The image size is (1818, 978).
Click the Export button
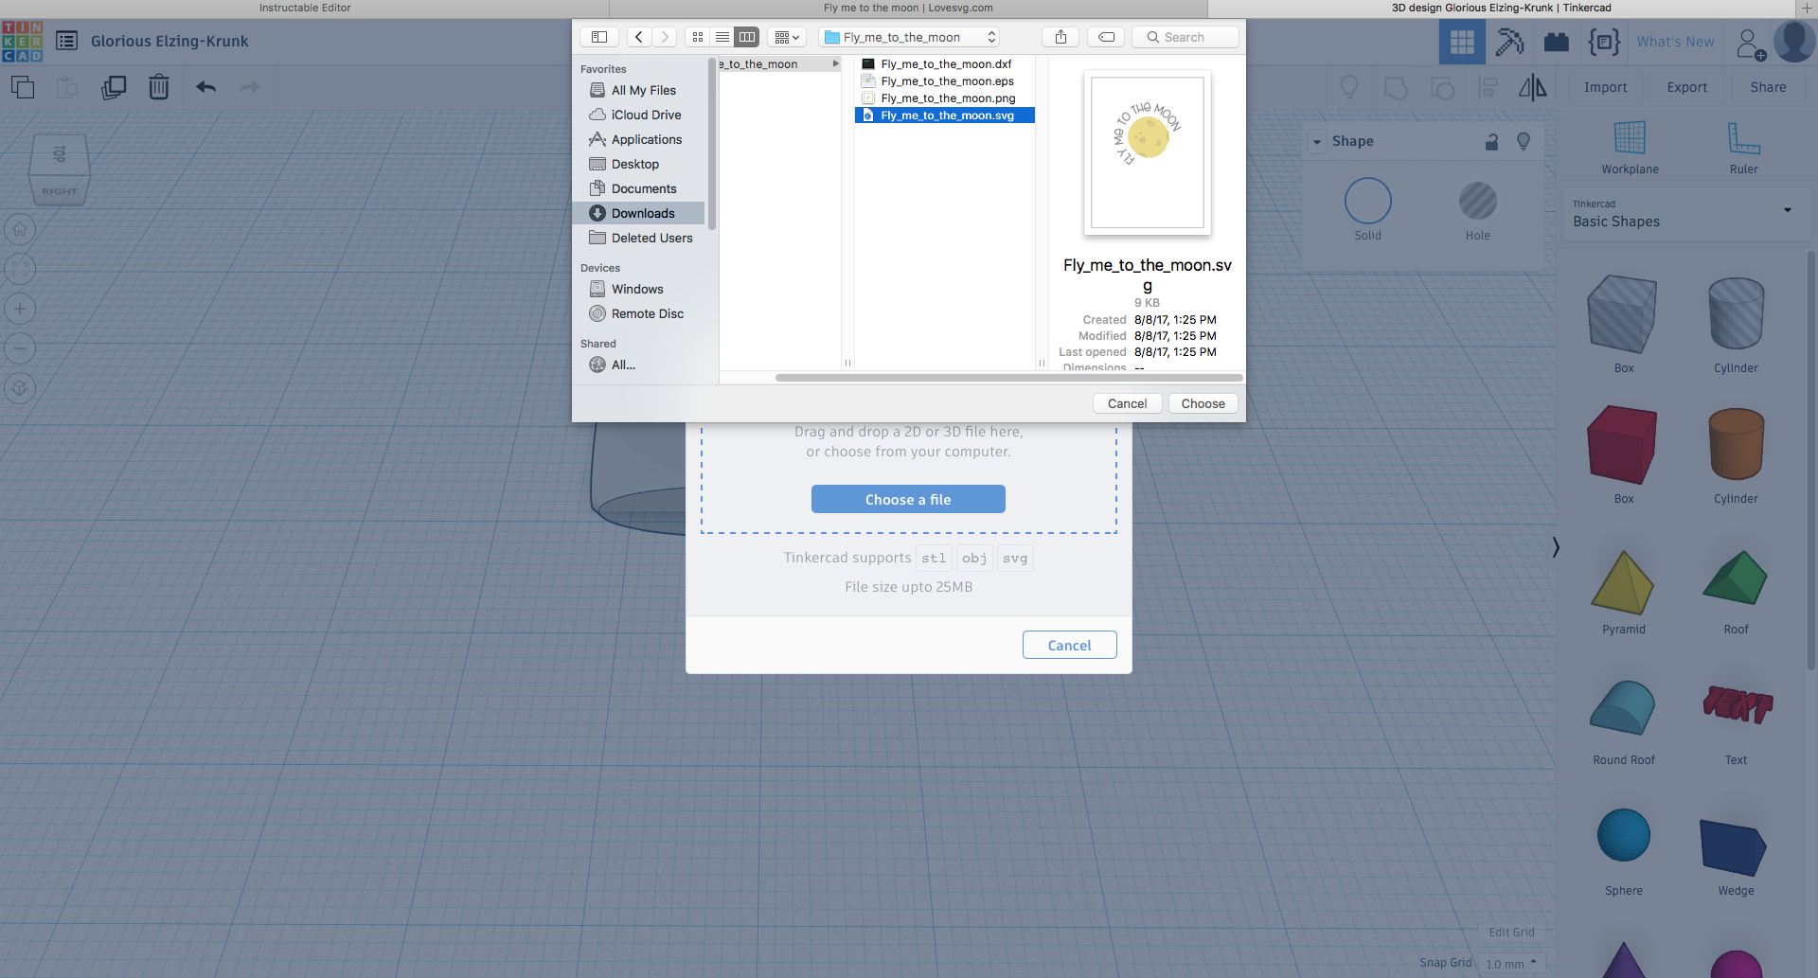[1687, 87]
